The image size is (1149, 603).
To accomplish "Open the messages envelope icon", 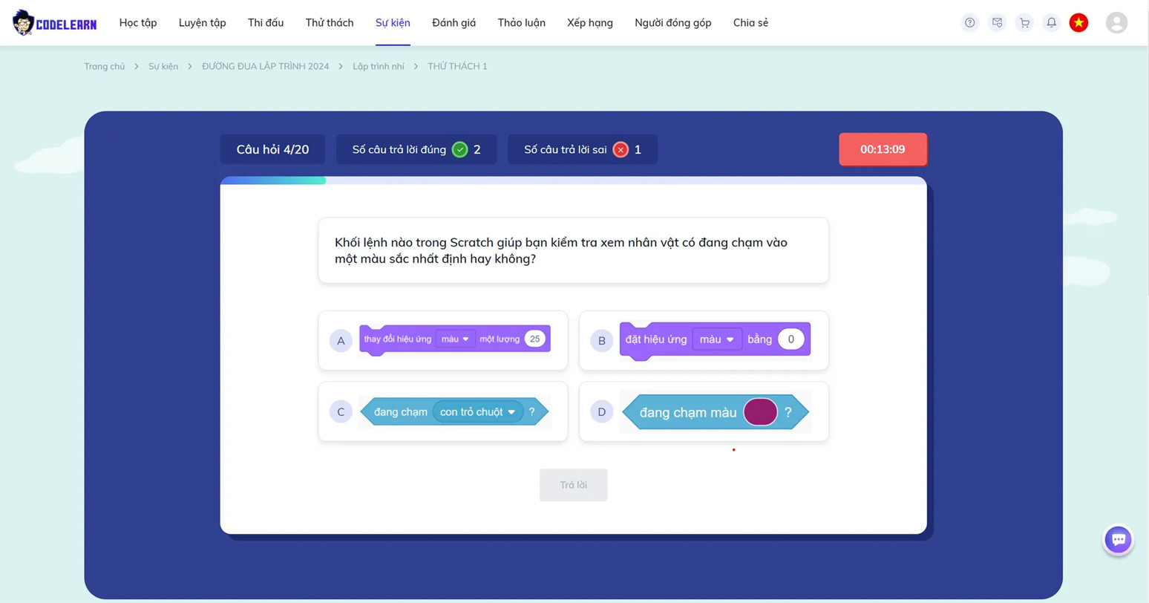I will (x=997, y=23).
